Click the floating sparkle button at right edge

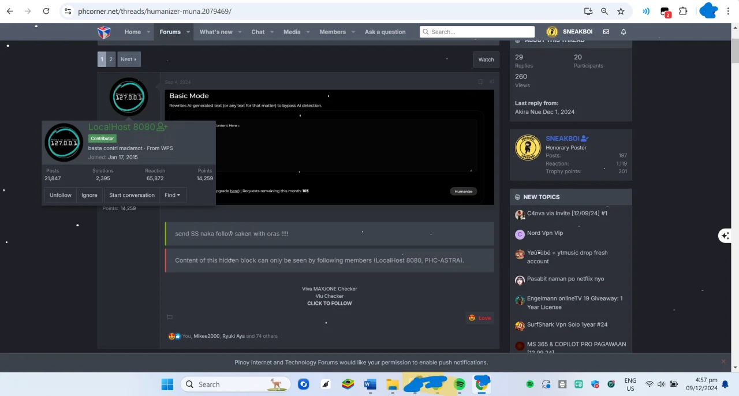pyautogui.click(x=725, y=236)
